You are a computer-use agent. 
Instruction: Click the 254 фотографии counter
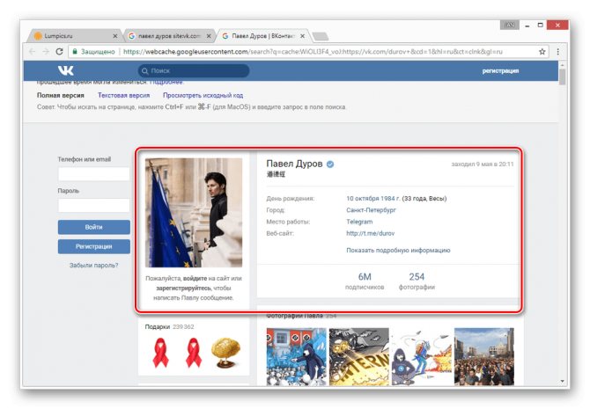(417, 281)
